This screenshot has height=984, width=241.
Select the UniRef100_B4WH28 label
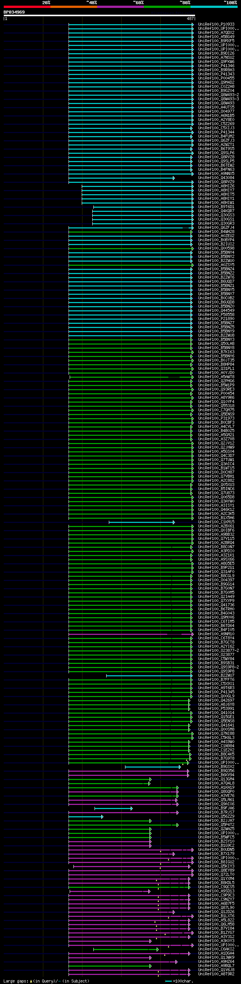(216, 231)
